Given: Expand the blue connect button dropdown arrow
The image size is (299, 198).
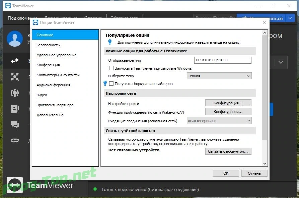Looking at the screenshot, I should (x=290, y=18).
